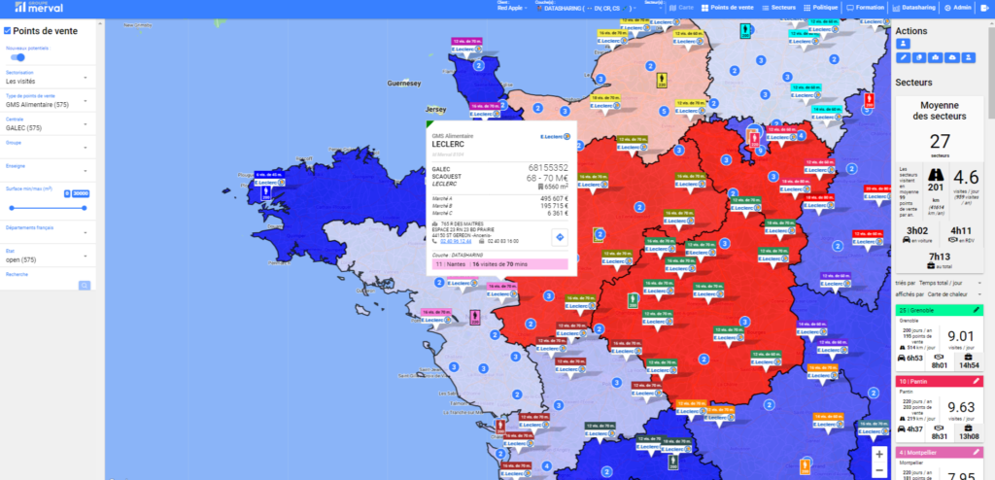Open the Enseigne dropdown
995x480 pixels.
tap(86, 171)
